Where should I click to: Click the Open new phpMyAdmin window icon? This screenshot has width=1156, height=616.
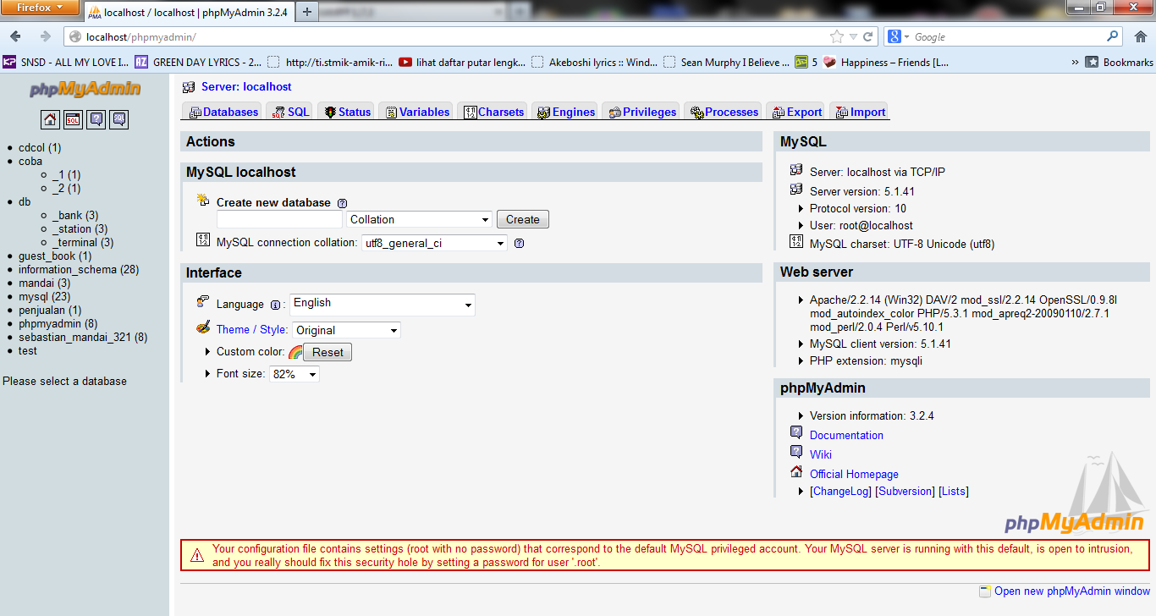pyautogui.click(x=984, y=591)
